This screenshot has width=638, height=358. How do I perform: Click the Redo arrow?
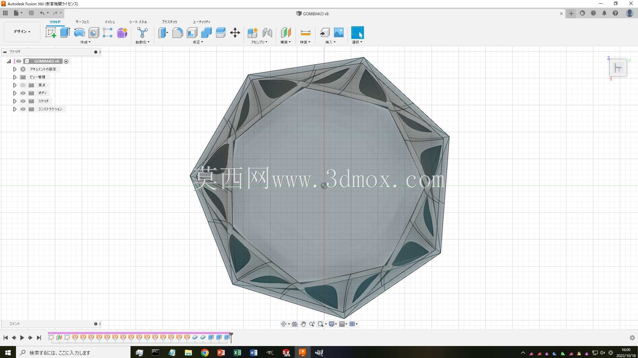click(55, 13)
